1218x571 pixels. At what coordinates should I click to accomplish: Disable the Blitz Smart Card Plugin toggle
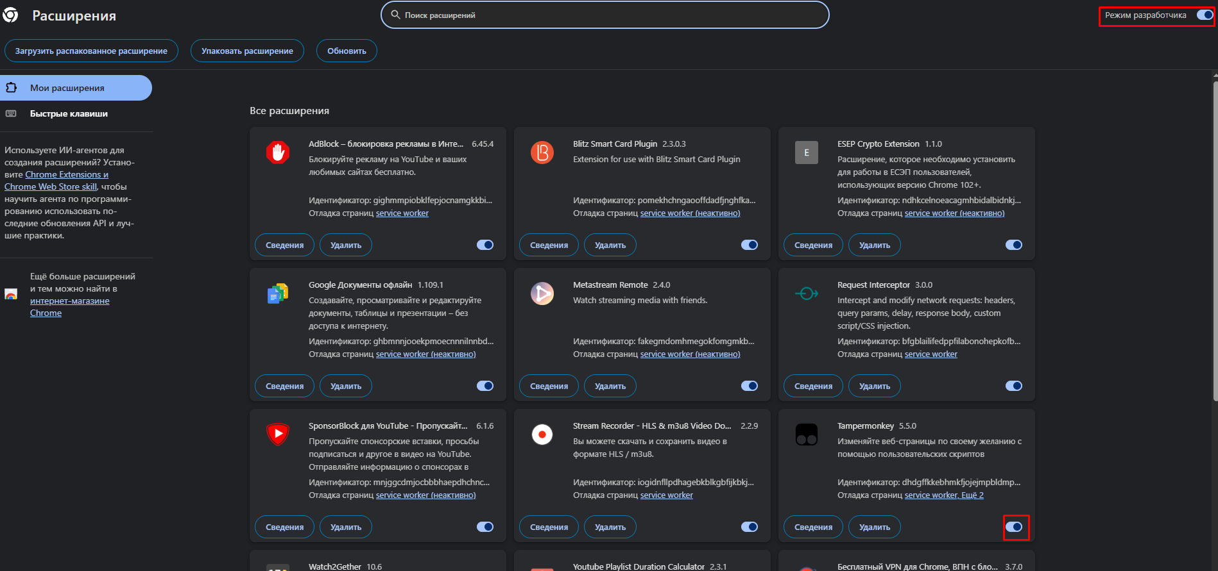coord(750,245)
